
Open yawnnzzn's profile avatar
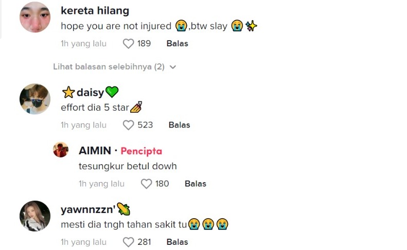click(35, 216)
